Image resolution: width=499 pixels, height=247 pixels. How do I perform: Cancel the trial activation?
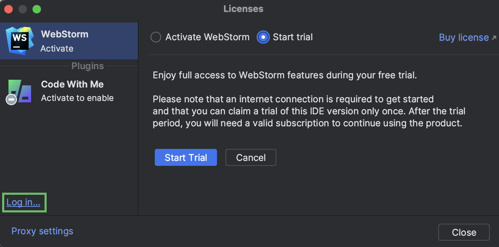(251, 157)
